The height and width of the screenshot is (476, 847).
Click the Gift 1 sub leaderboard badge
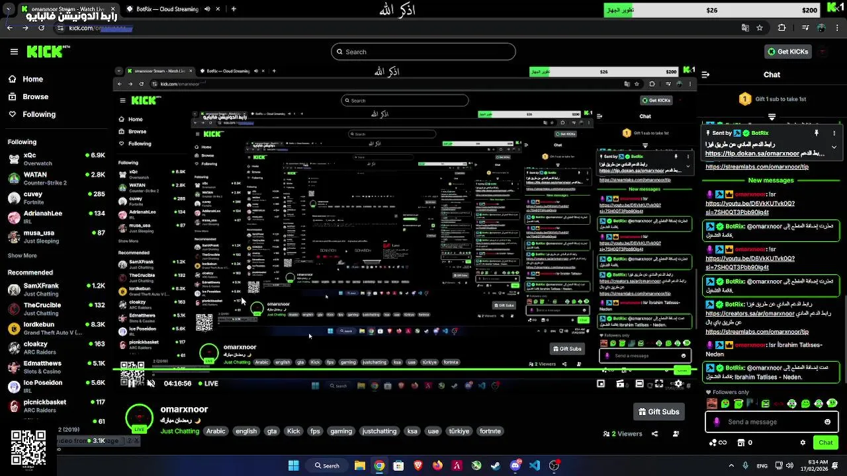(x=745, y=99)
